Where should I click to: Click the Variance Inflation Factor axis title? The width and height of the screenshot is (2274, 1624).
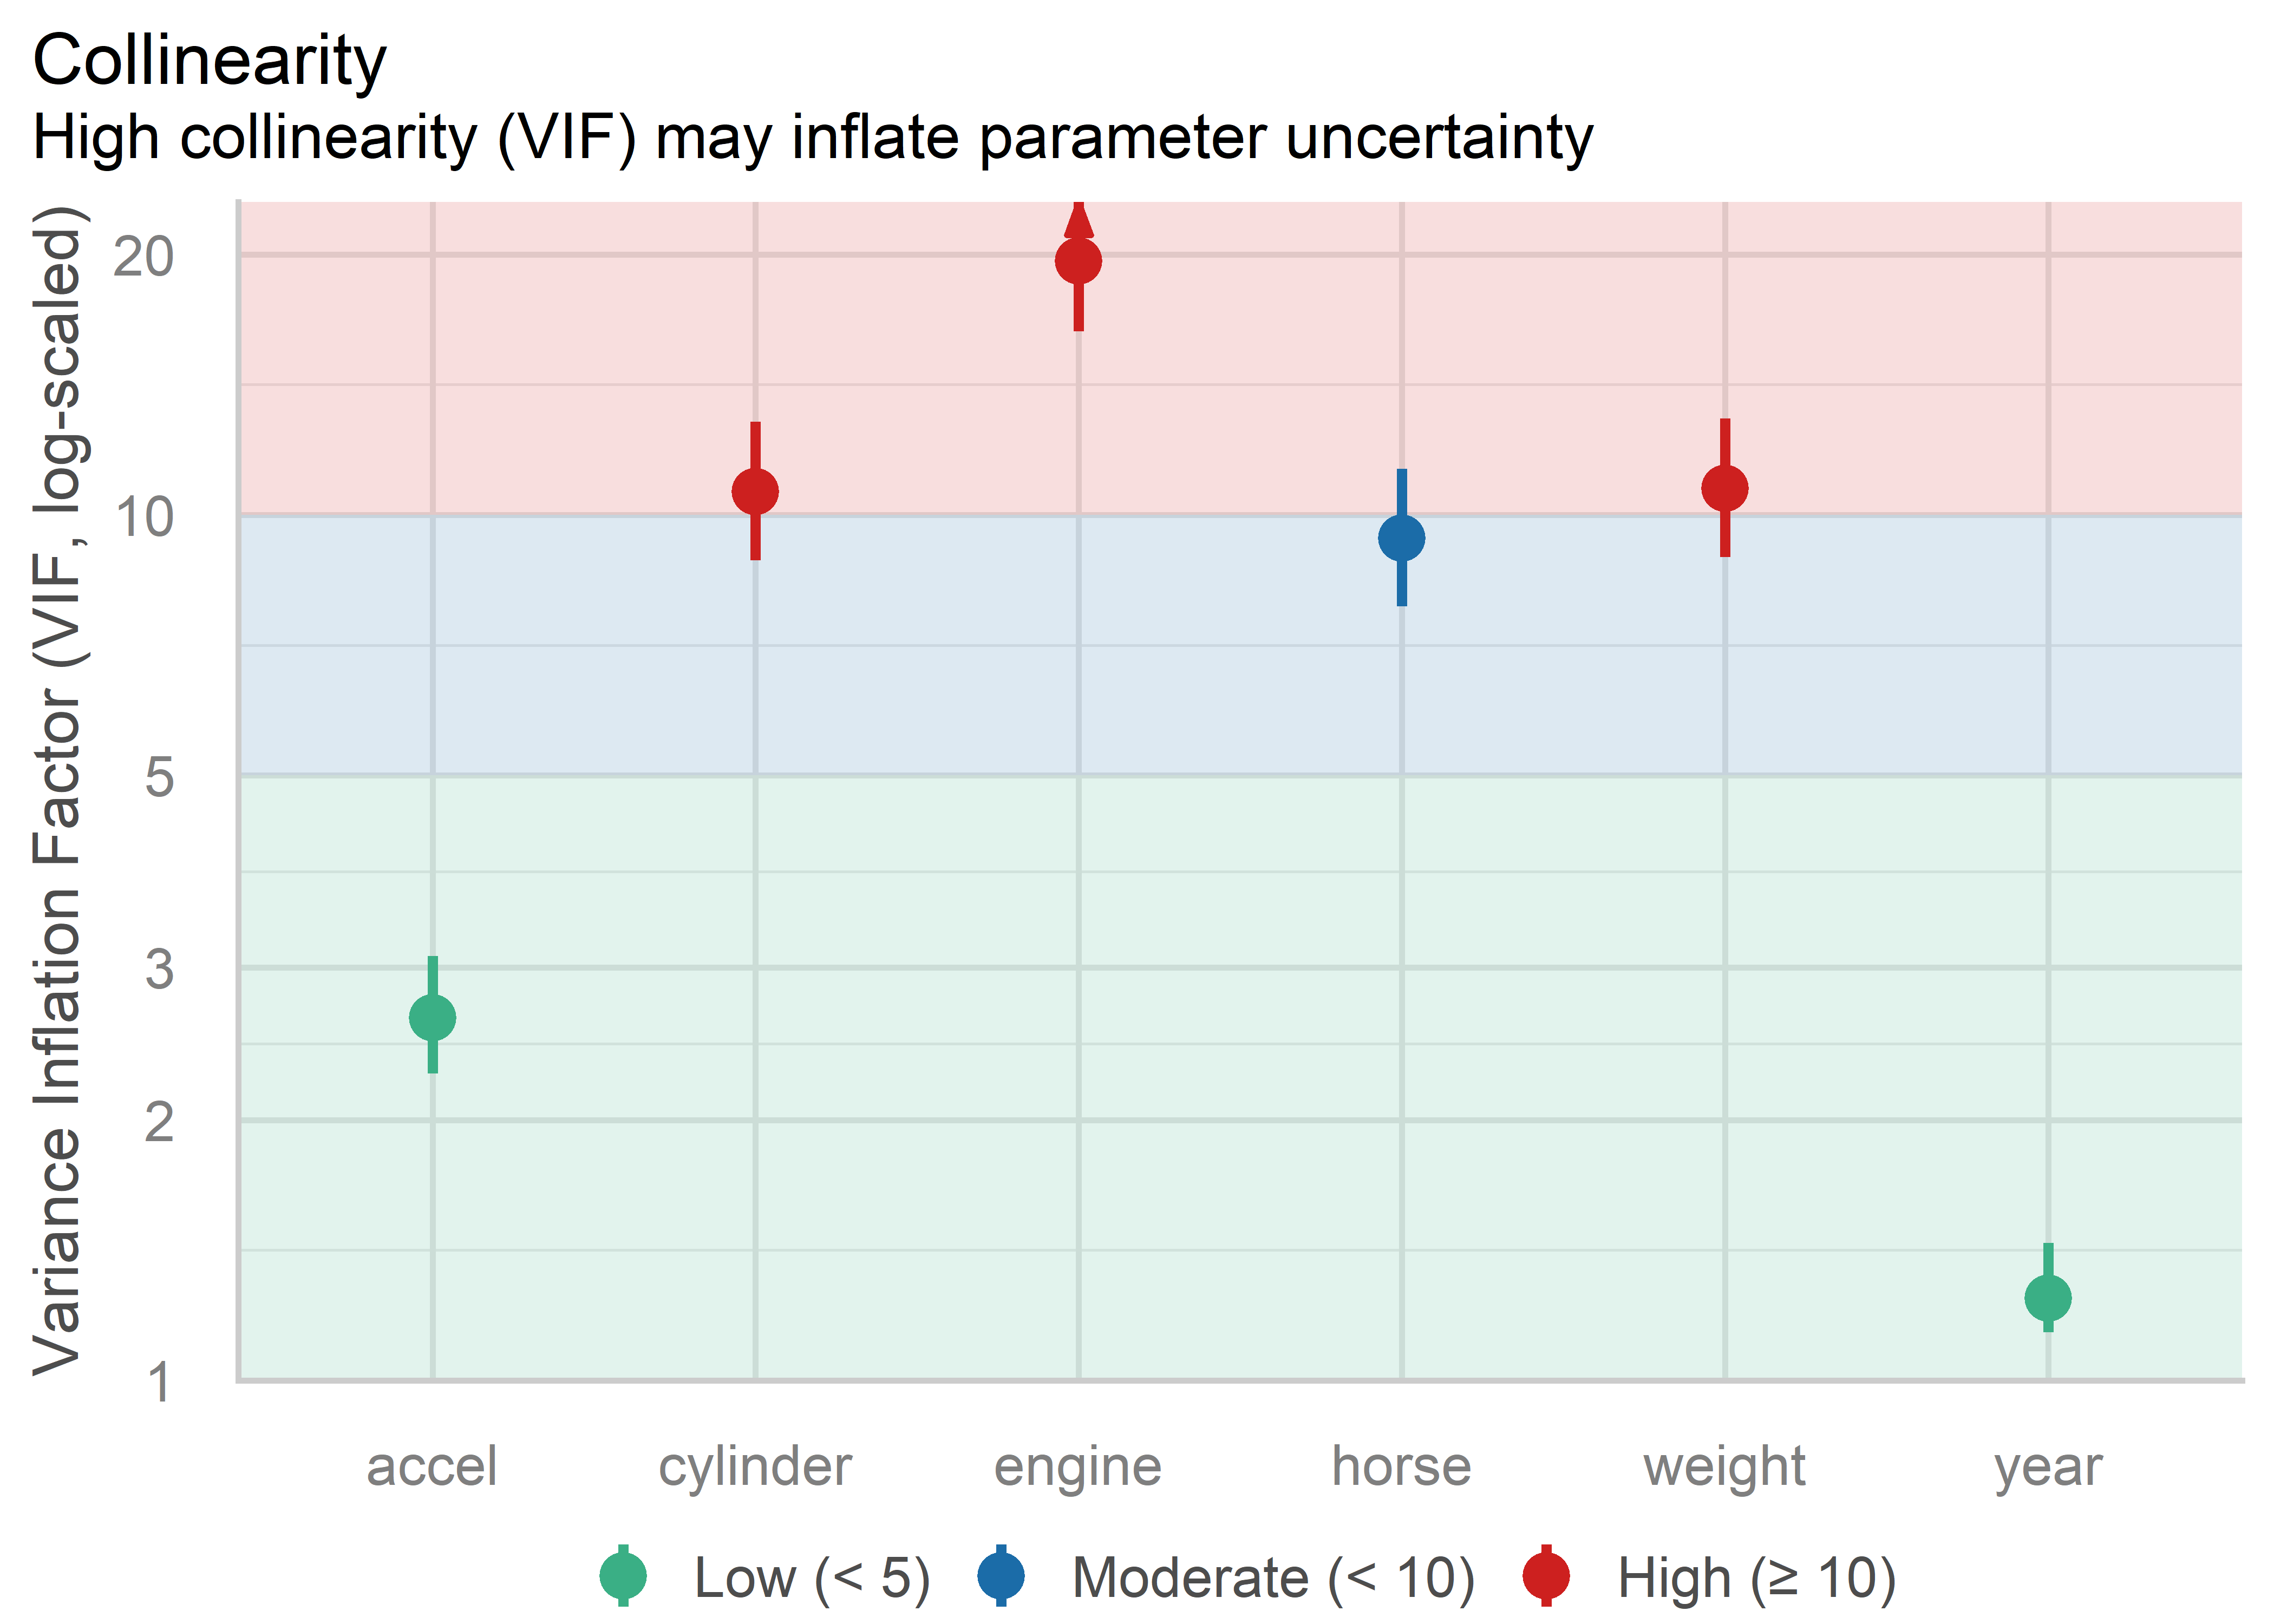[58, 790]
